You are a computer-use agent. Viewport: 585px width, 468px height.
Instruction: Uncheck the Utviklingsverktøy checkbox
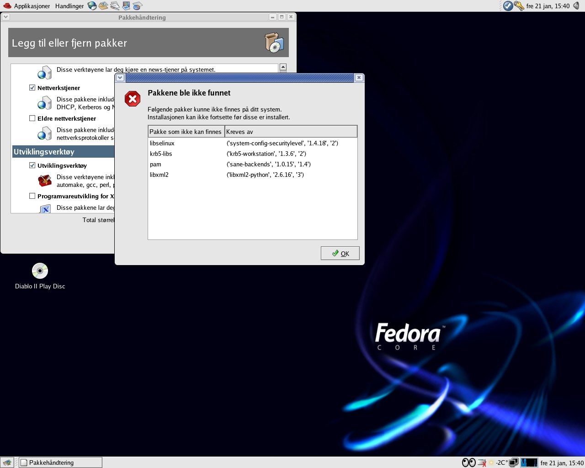tap(32, 165)
